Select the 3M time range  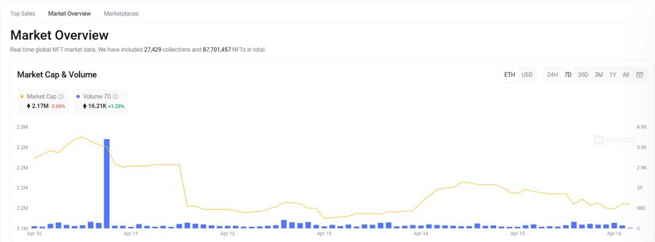(599, 75)
